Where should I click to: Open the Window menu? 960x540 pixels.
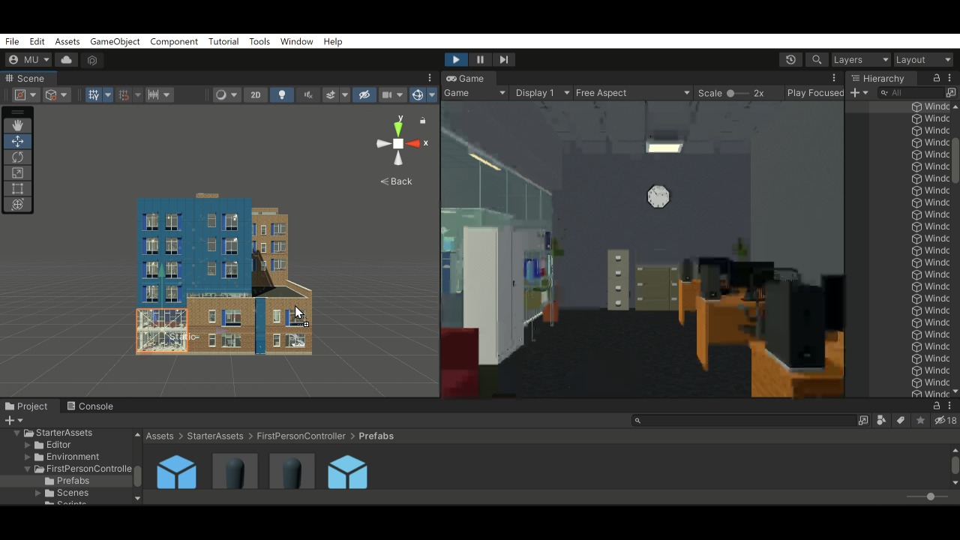coord(296,41)
